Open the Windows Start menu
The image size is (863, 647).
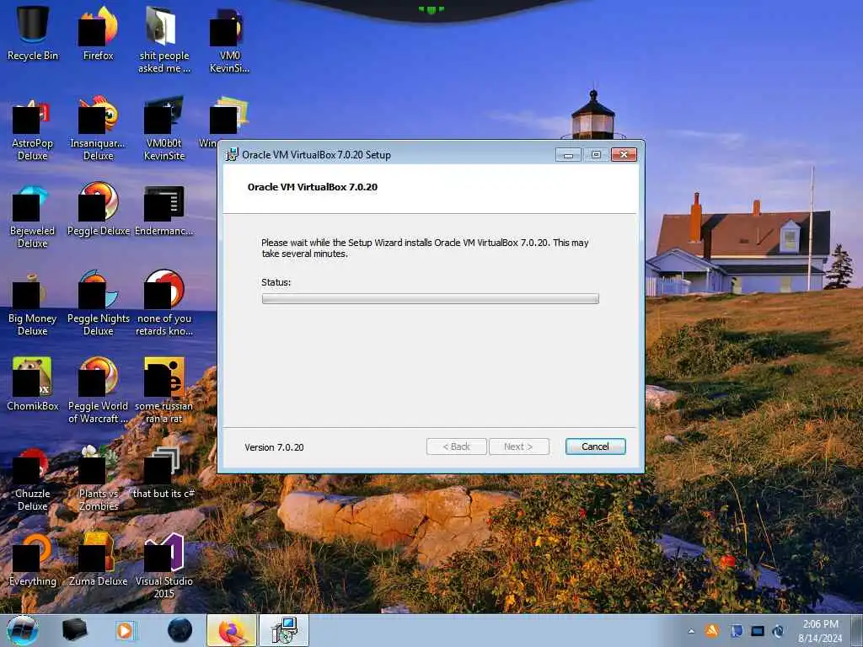pos(22,630)
